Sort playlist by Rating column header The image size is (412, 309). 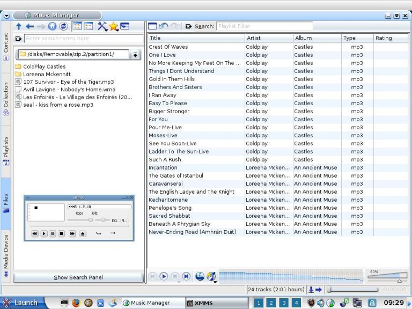pyautogui.click(x=391, y=38)
